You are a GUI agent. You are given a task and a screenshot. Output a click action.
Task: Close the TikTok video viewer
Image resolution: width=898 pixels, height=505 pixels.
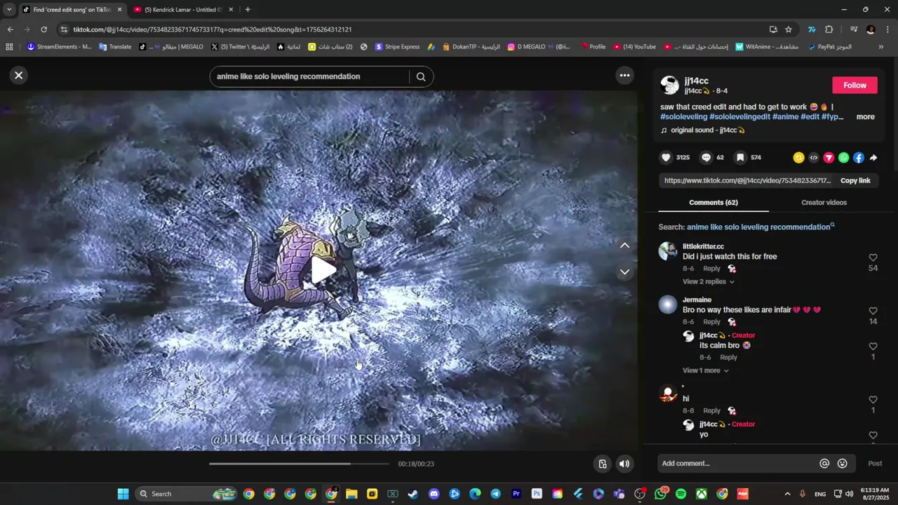pos(19,76)
